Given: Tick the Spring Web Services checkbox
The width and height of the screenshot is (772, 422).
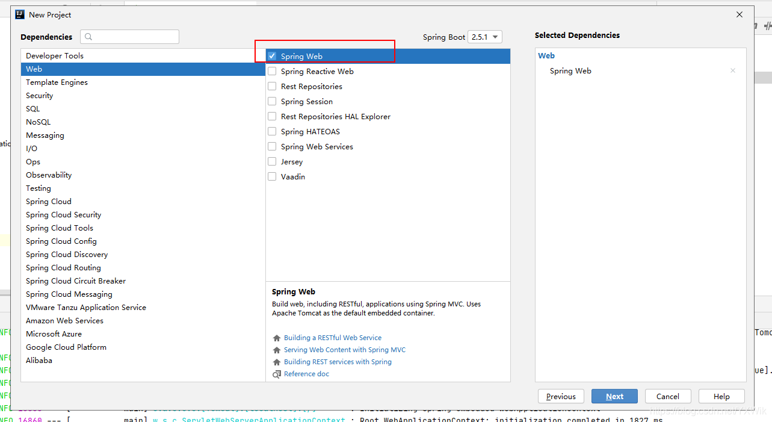Looking at the screenshot, I should click(272, 146).
